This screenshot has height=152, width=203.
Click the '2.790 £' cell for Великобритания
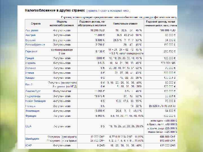click(100, 45)
